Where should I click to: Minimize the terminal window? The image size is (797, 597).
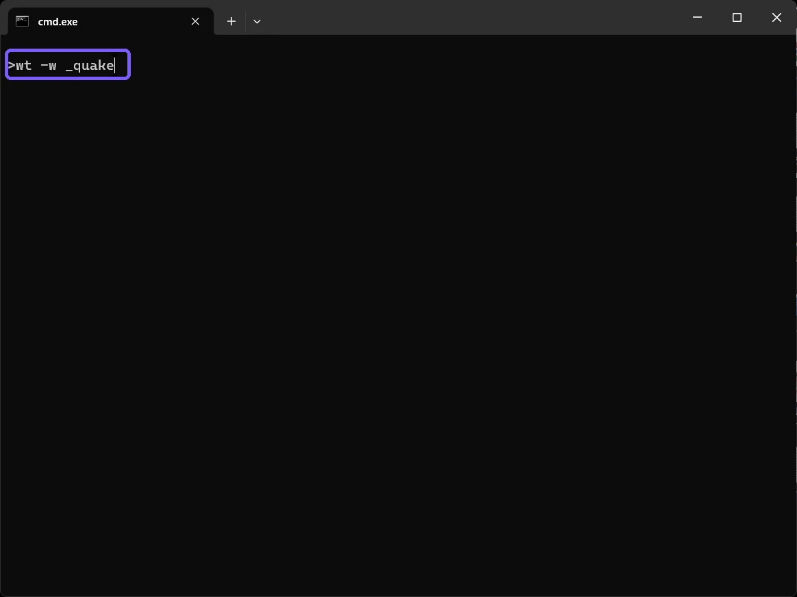point(697,17)
